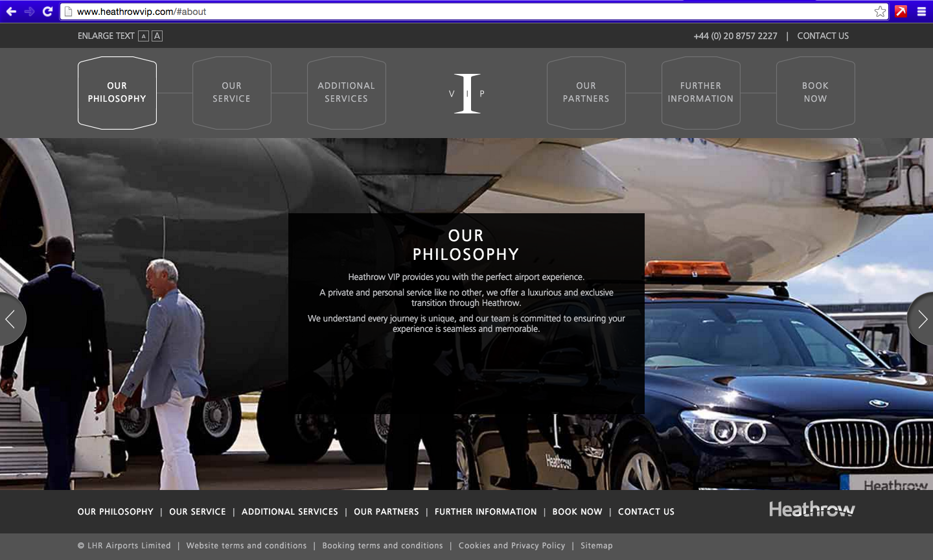Open Book Now navigation tile
933x560 pixels.
816,93
